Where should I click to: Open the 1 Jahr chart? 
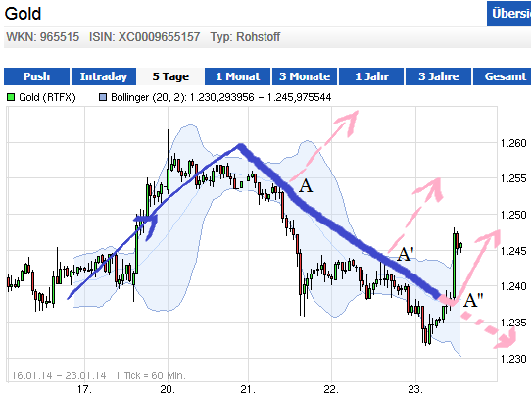click(x=371, y=76)
